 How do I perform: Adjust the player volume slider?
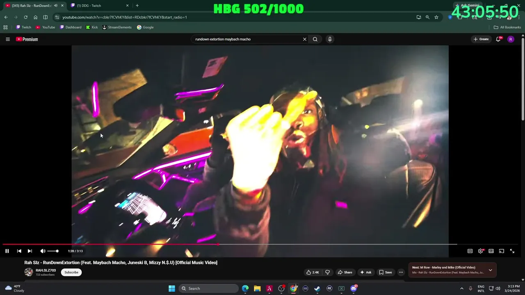point(53,251)
